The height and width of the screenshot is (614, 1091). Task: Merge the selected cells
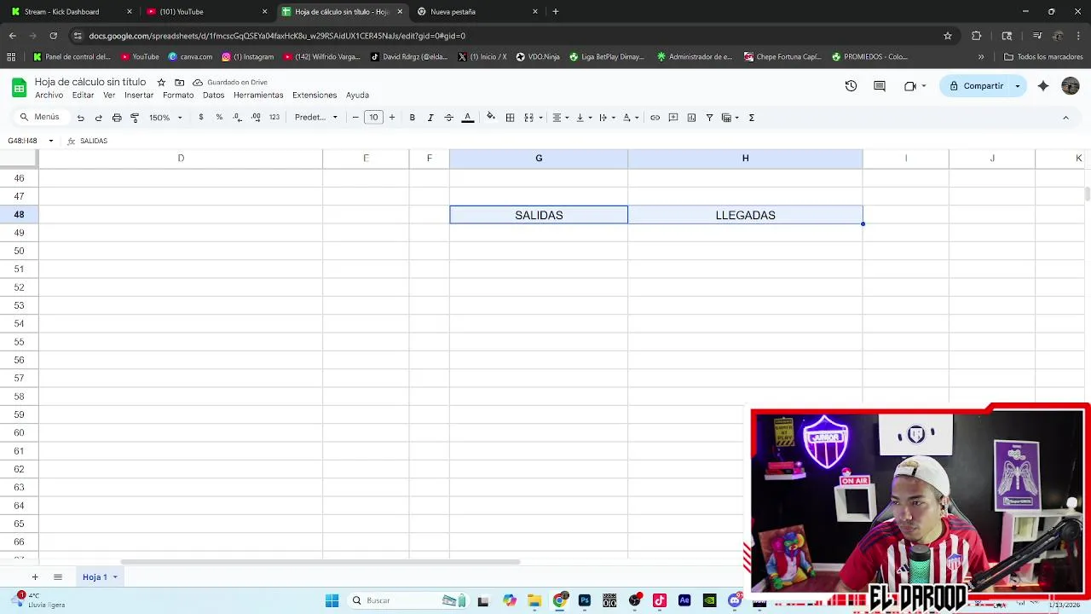[x=528, y=118]
